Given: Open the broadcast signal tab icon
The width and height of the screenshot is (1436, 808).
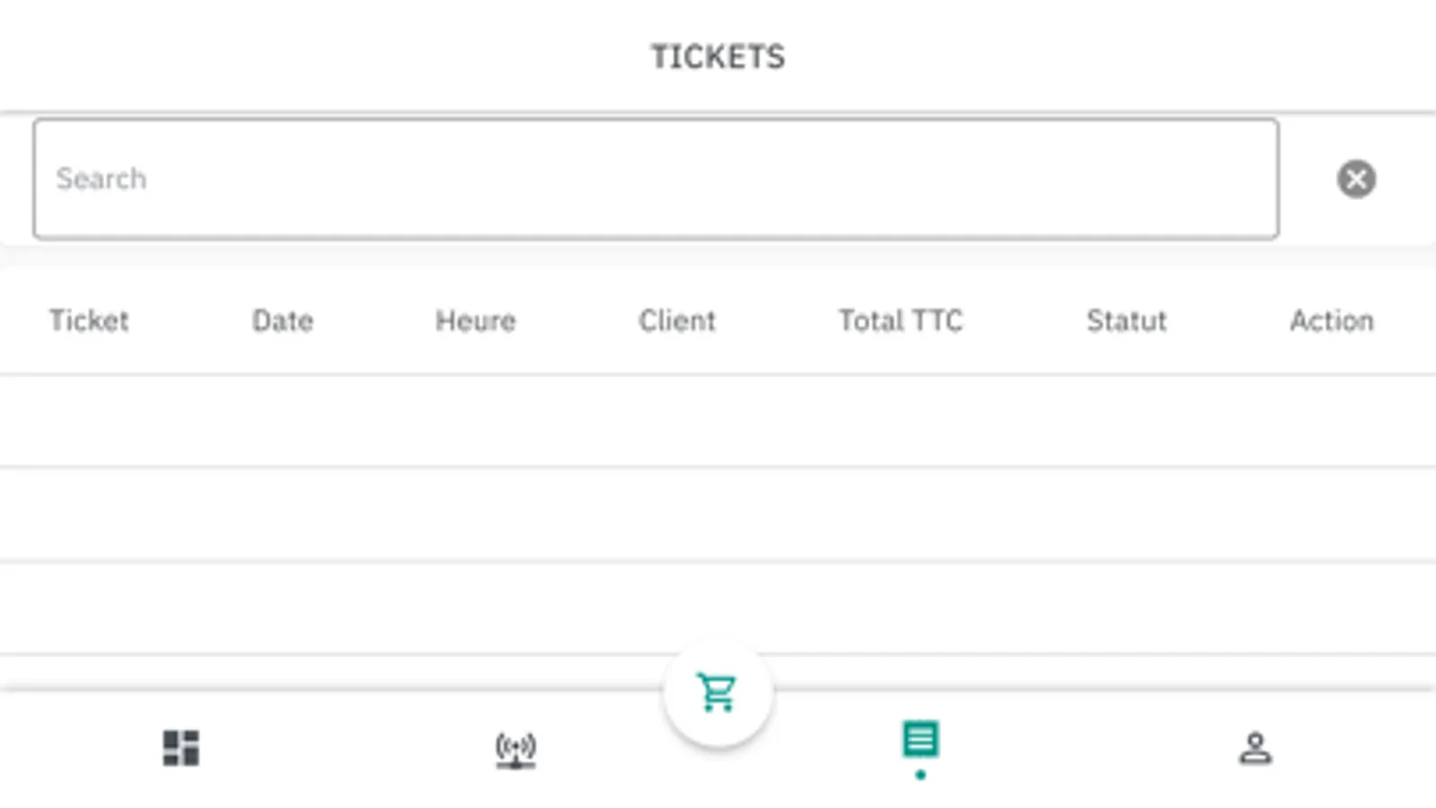Looking at the screenshot, I should pos(515,749).
